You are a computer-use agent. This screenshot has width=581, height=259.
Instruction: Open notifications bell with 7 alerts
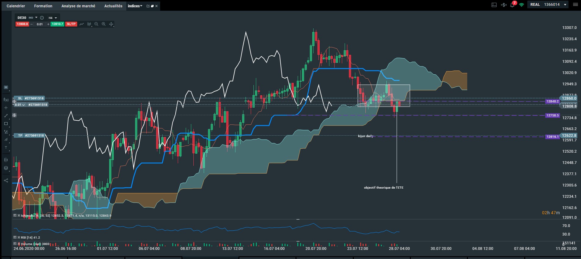click(x=512, y=5)
